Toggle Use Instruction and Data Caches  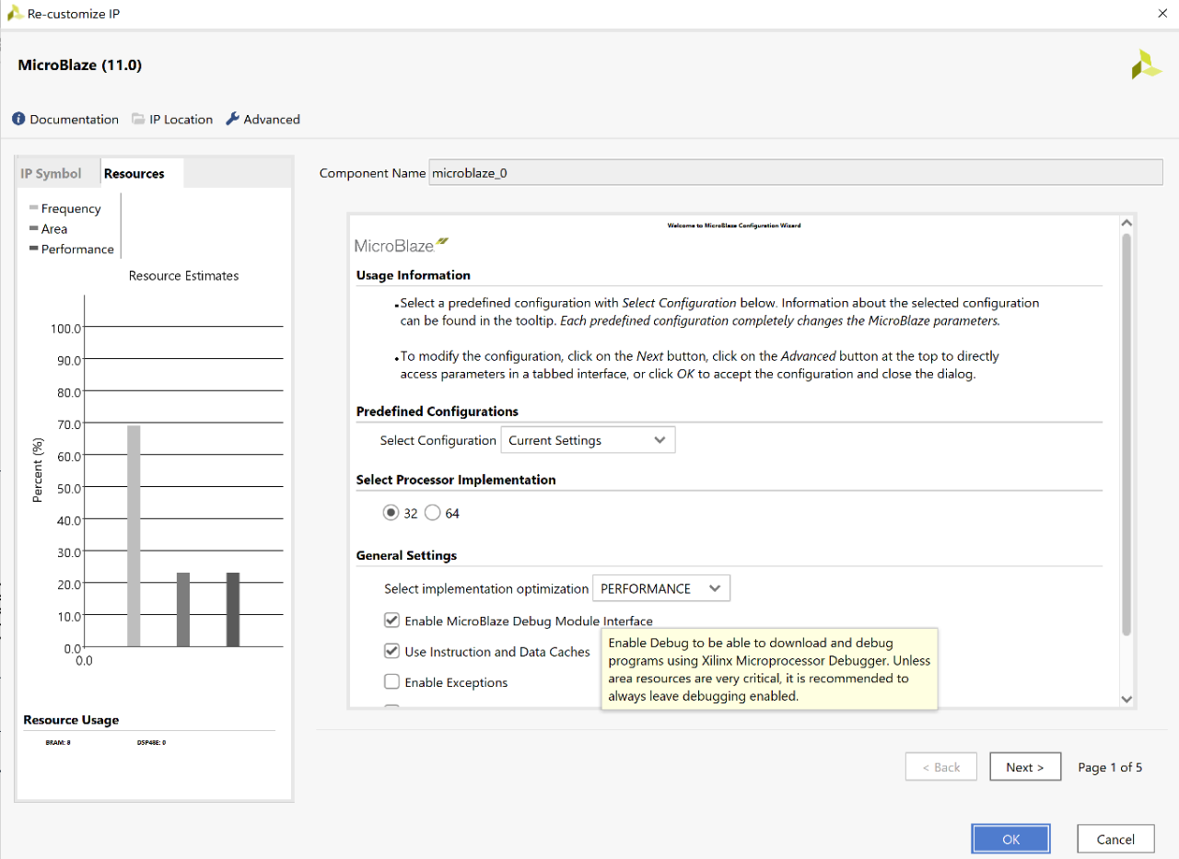point(392,652)
